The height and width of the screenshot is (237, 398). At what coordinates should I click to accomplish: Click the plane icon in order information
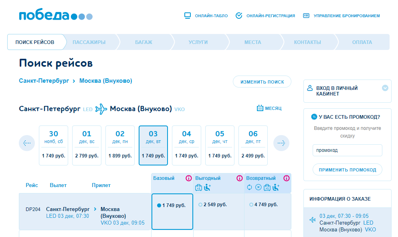coord(313,219)
